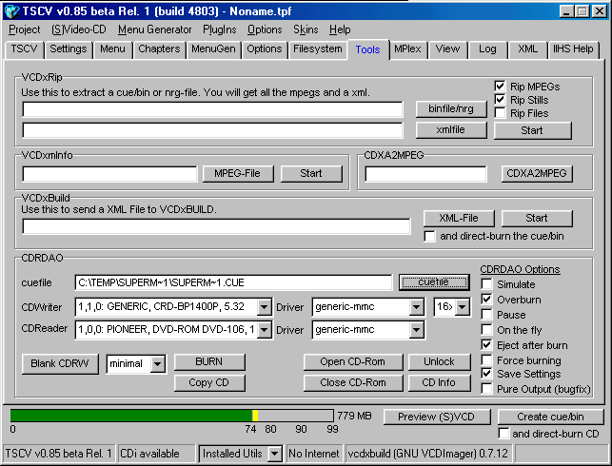Click the TSCV application icon in title bar
Image resolution: width=612 pixels, height=466 pixels.
pos(10,10)
